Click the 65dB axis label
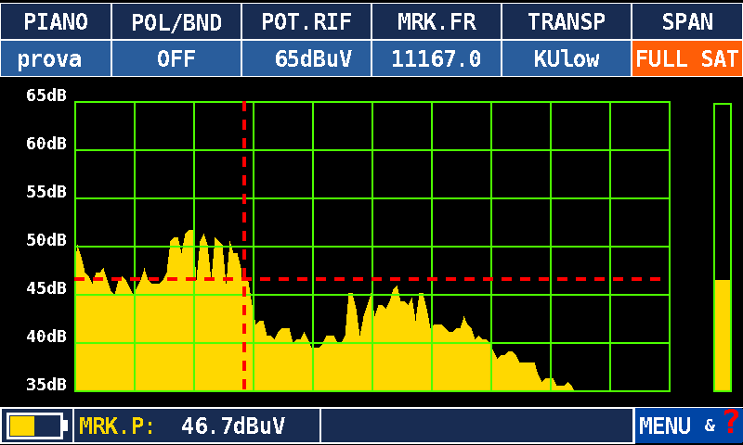The image size is (743, 445). click(x=46, y=95)
